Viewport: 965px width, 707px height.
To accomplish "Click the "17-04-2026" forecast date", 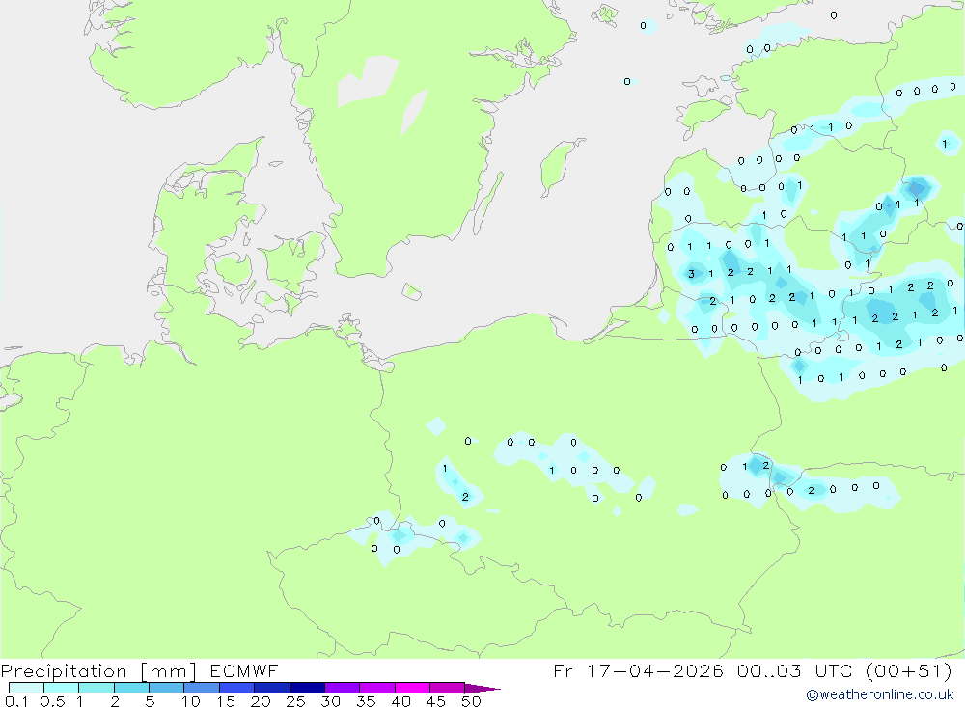I will [x=655, y=670].
